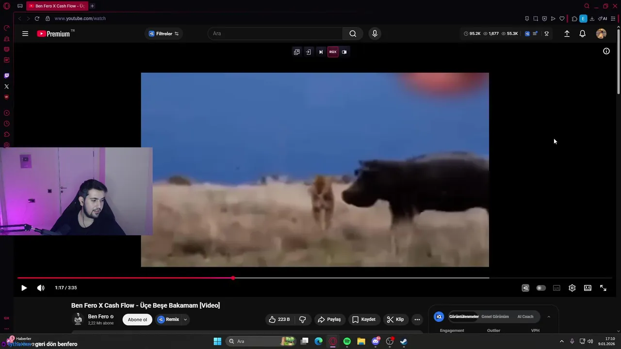Toggle autoplay switch in player
The image size is (621, 349).
click(540, 288)
